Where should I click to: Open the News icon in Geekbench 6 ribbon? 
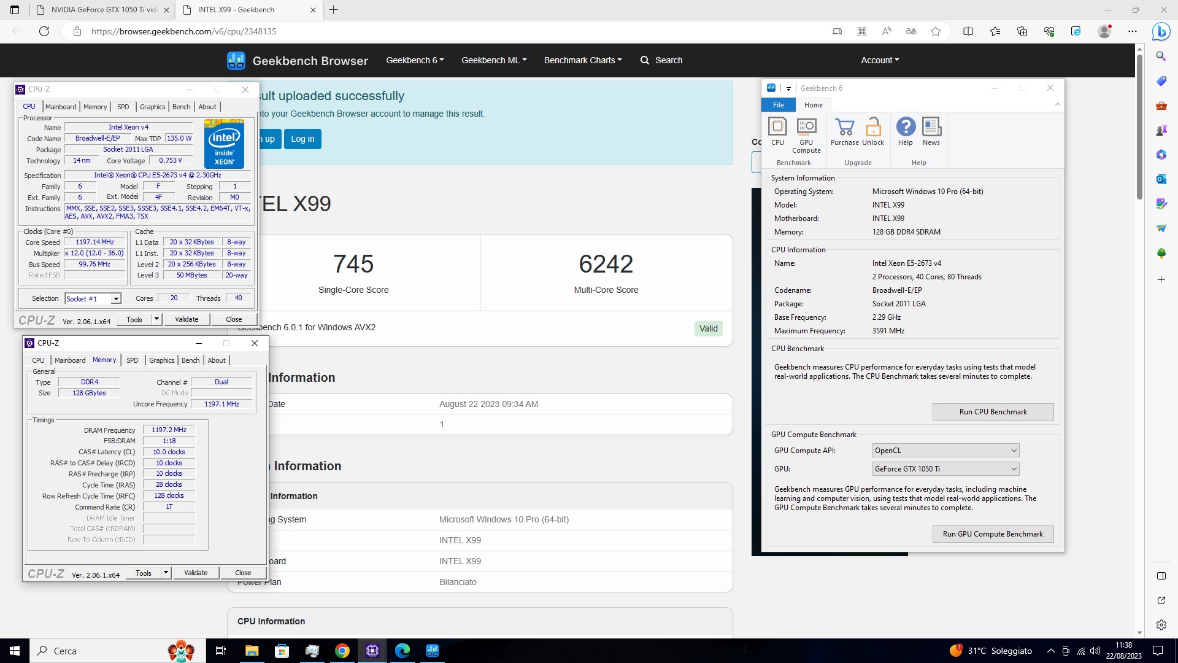(931, 131)
